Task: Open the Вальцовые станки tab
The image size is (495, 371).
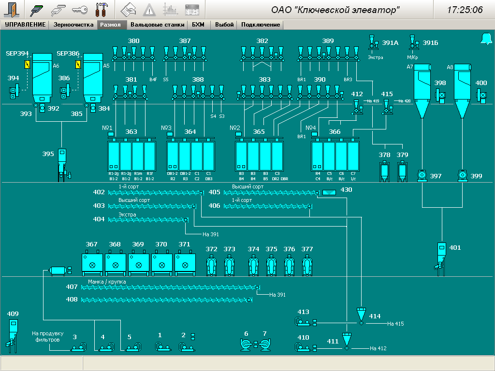Action: pos(157,25)
